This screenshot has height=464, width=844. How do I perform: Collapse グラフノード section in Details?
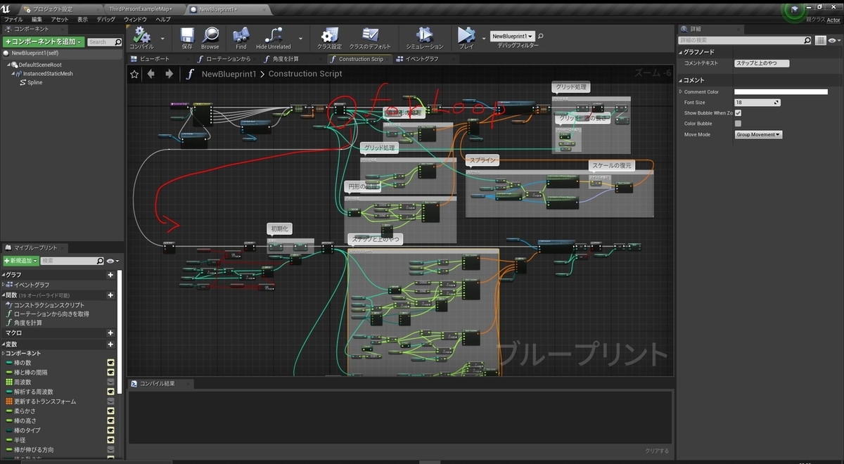tap(681, 52)
